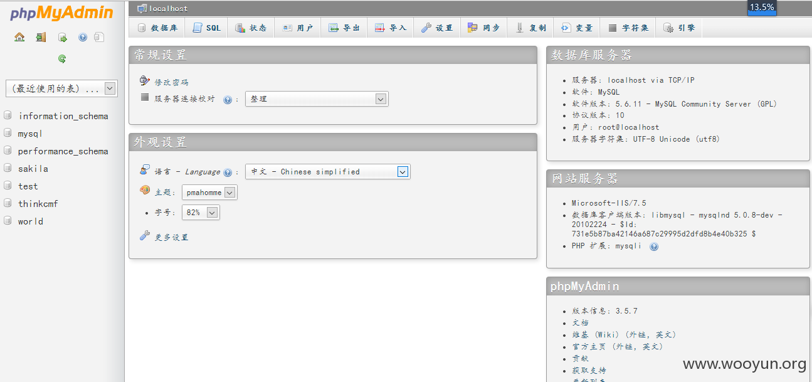This screenshot has height=382, width=812.
Task: Open the 贡献 contribute link
Action: coord(580,358)
